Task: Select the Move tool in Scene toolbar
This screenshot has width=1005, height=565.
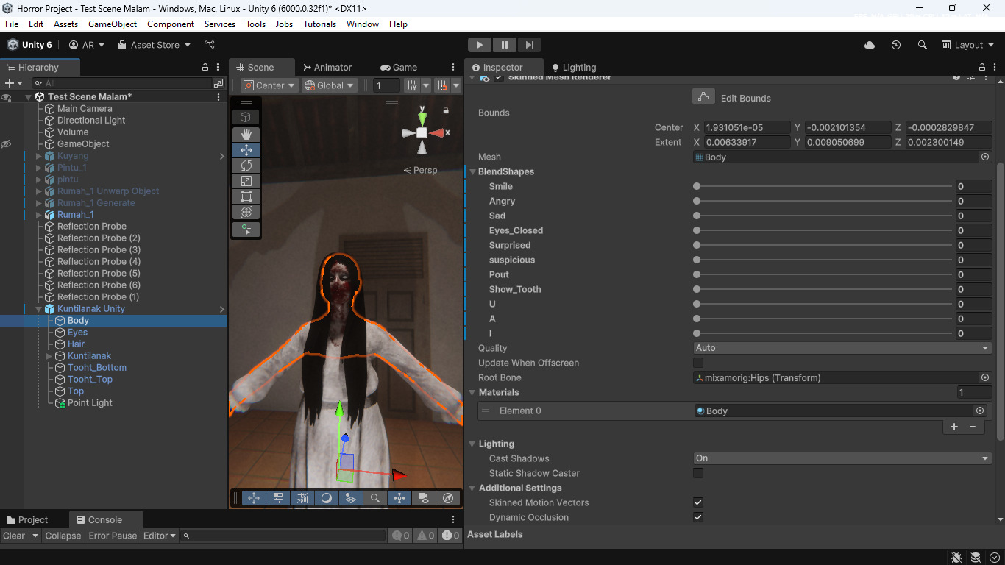Action: pyautogui.click(x=246, y=149)
